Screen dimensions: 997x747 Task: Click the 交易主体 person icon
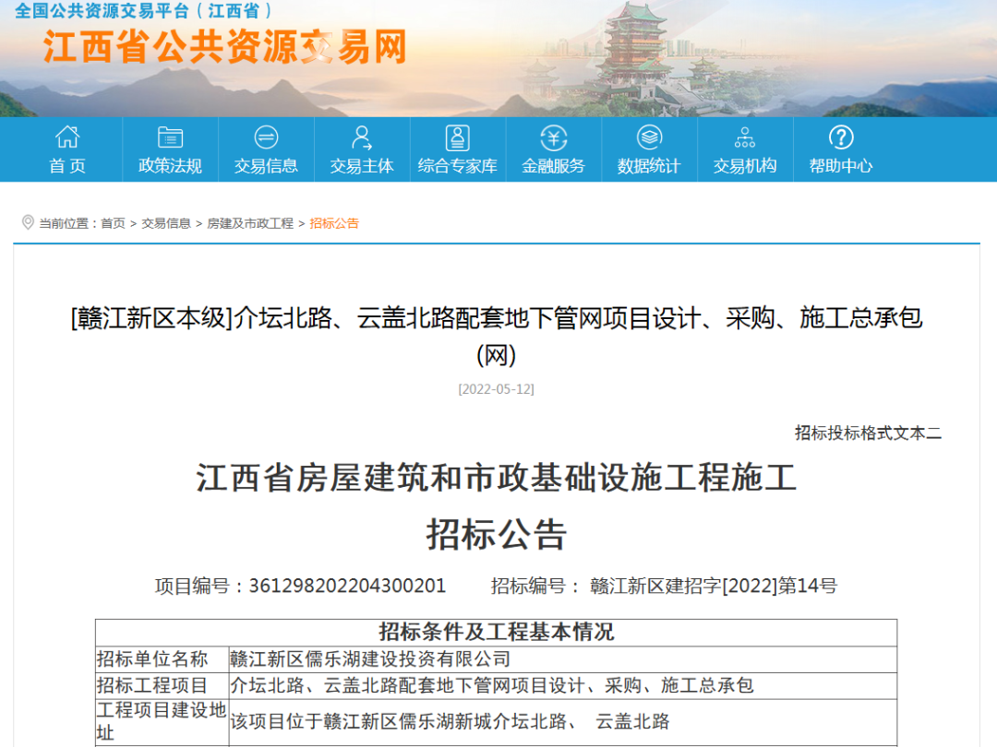[x=362, y=137]
